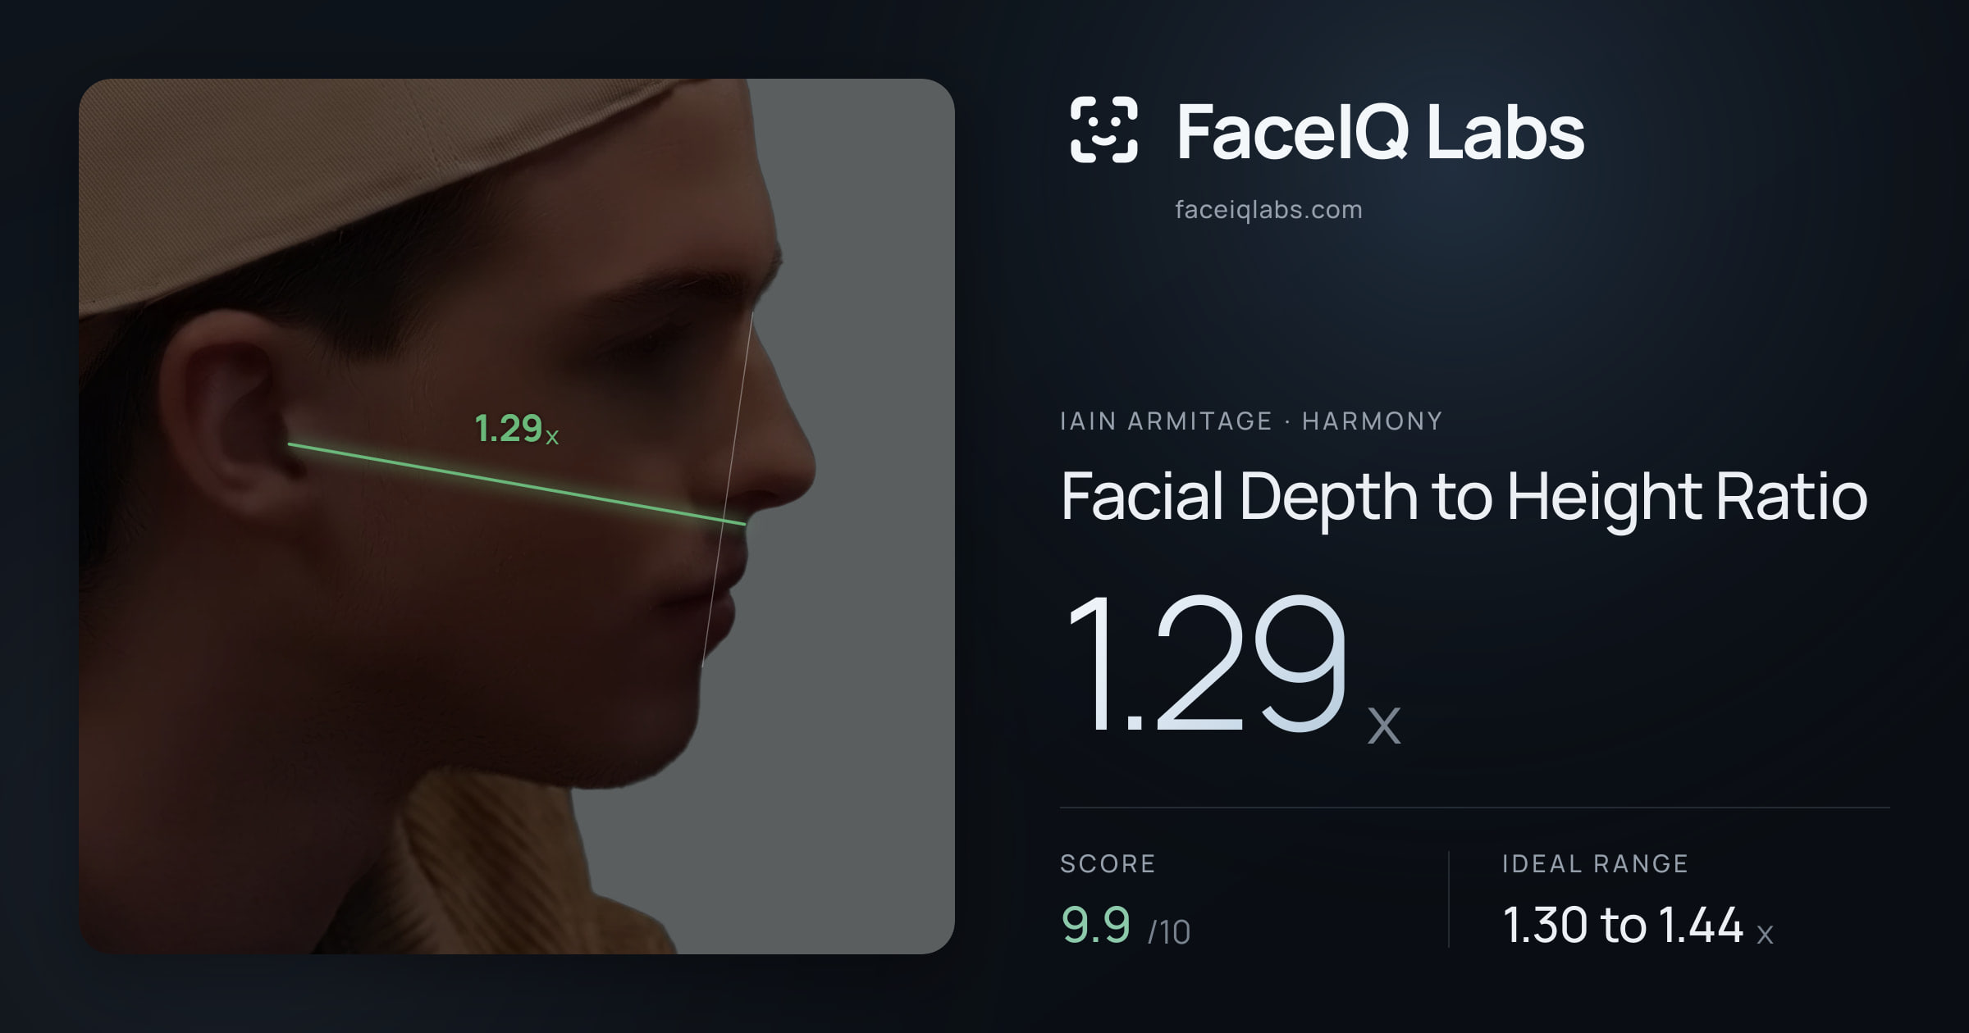Click the side profile photo thumbnail
The width and height of the screenshot is (1969, 1033).
[x=517, y=516]
